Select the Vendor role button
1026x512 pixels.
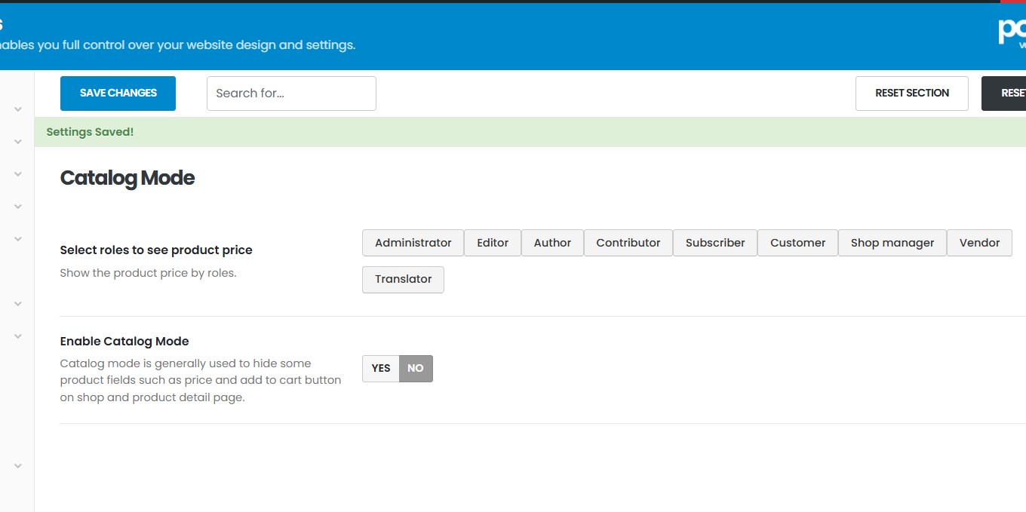point(979,243)
